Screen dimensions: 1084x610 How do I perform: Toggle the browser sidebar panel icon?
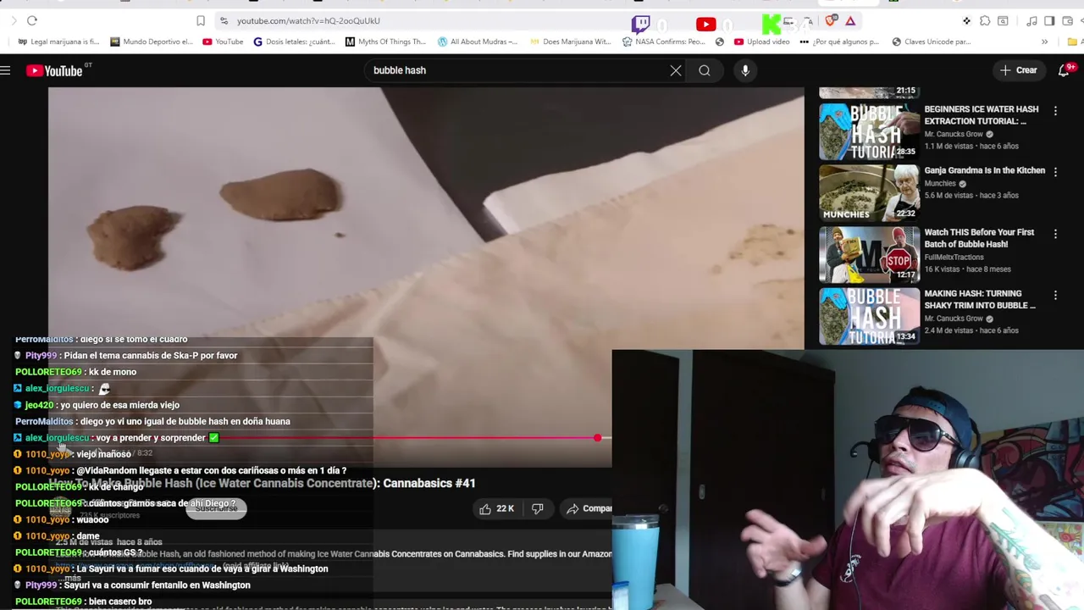click(1049, 21)
